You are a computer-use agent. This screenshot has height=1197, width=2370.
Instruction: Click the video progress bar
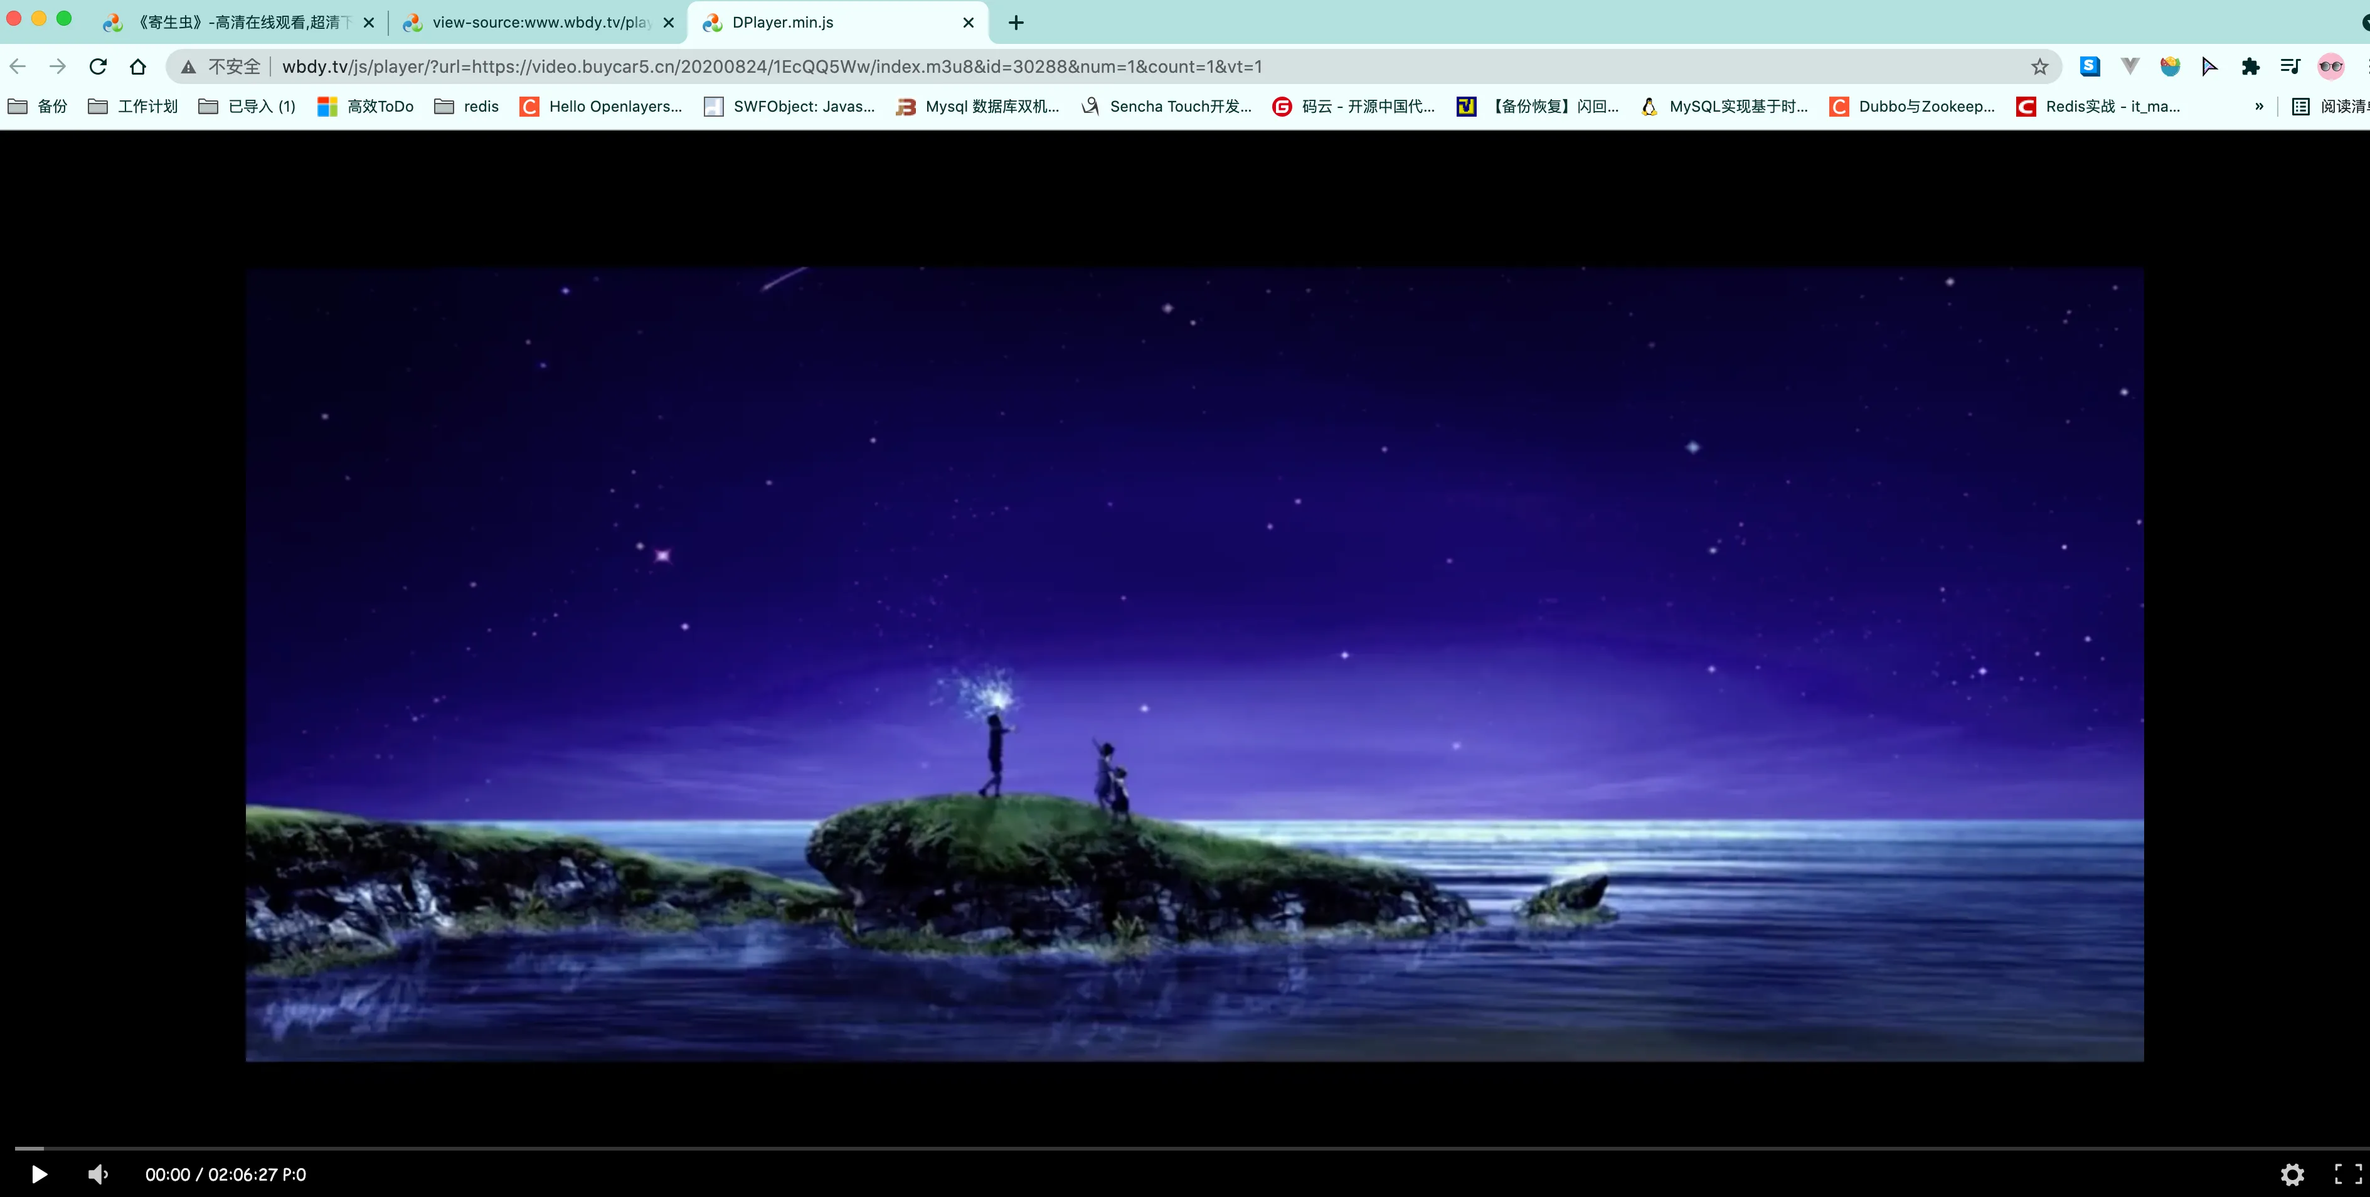tap(1185, 1148)
